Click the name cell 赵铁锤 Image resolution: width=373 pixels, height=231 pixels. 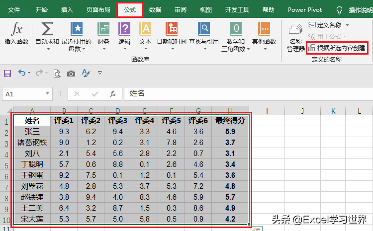(32, 197)
